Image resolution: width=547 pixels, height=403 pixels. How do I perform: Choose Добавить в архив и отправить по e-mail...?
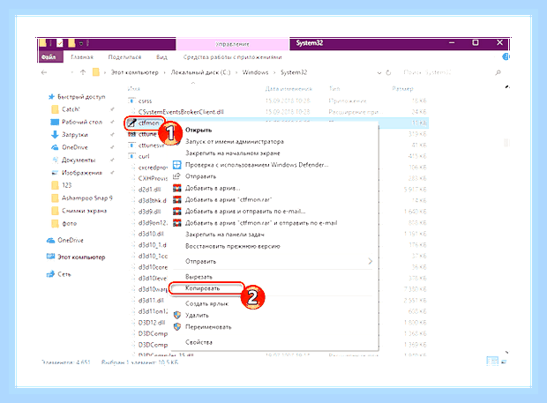coord(245,212)
